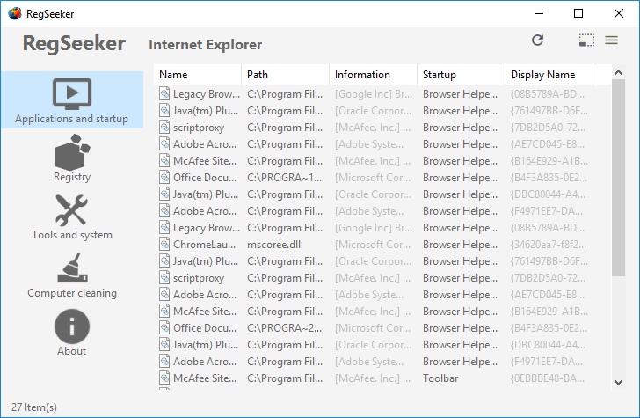Select the mscoree.dll path entry
This screenshot has height=418, width=640.
(274, 245)
